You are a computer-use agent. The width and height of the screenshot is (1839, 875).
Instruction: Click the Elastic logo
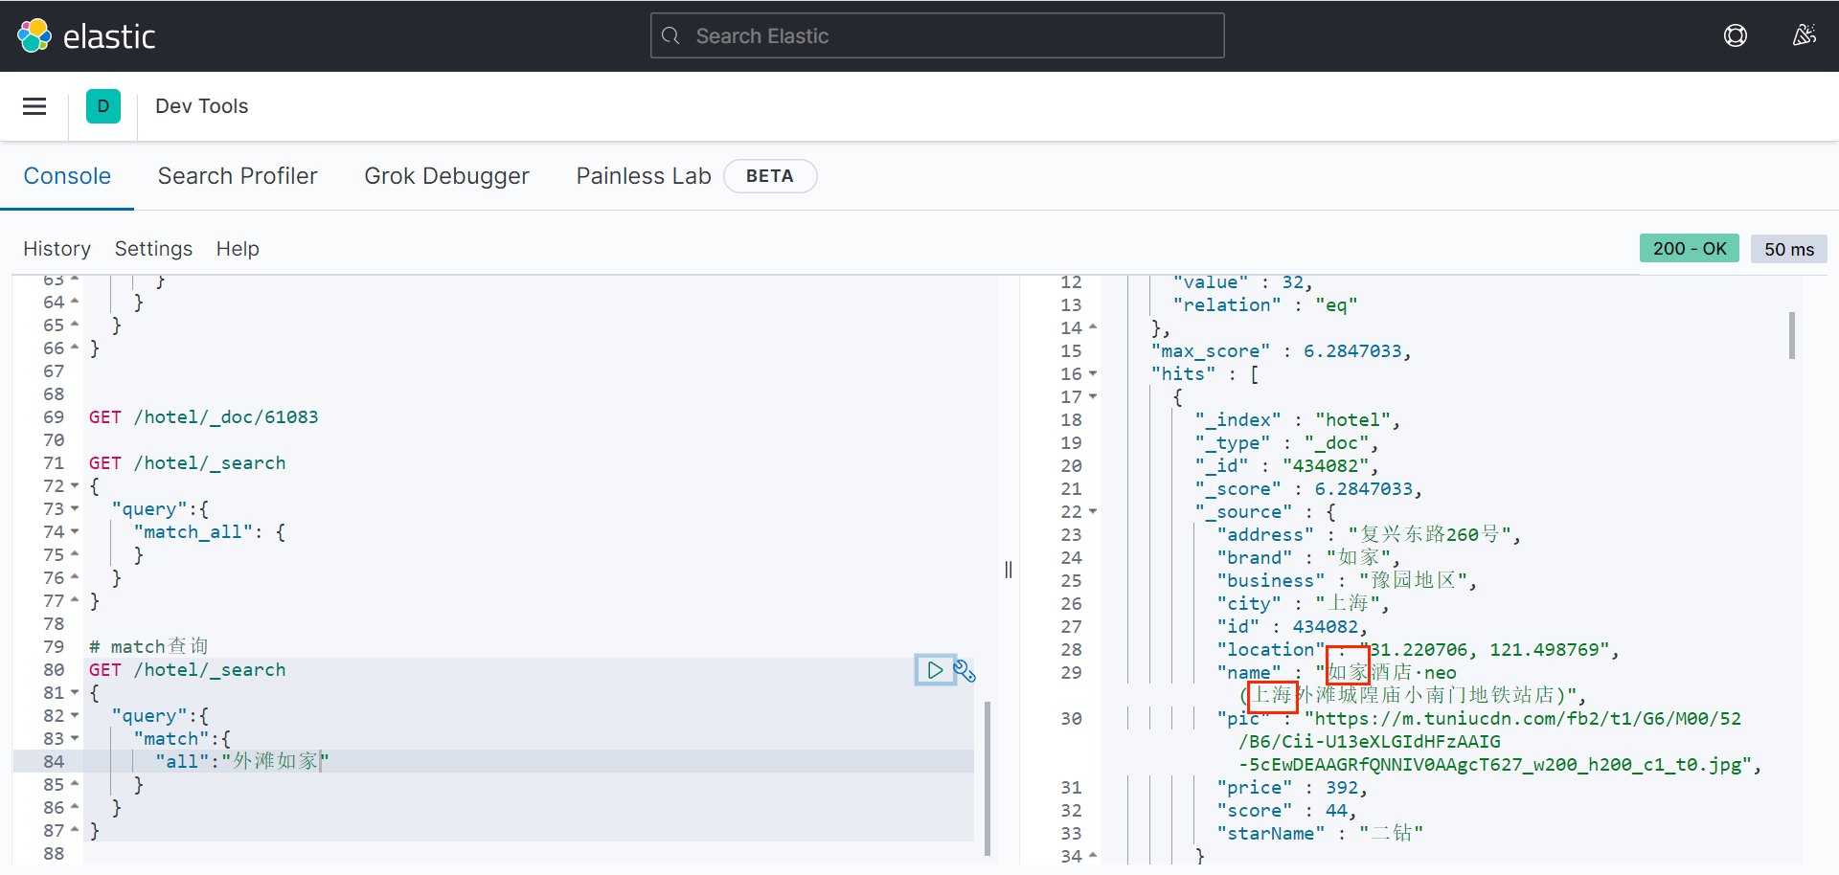click(x=86, y=36)
